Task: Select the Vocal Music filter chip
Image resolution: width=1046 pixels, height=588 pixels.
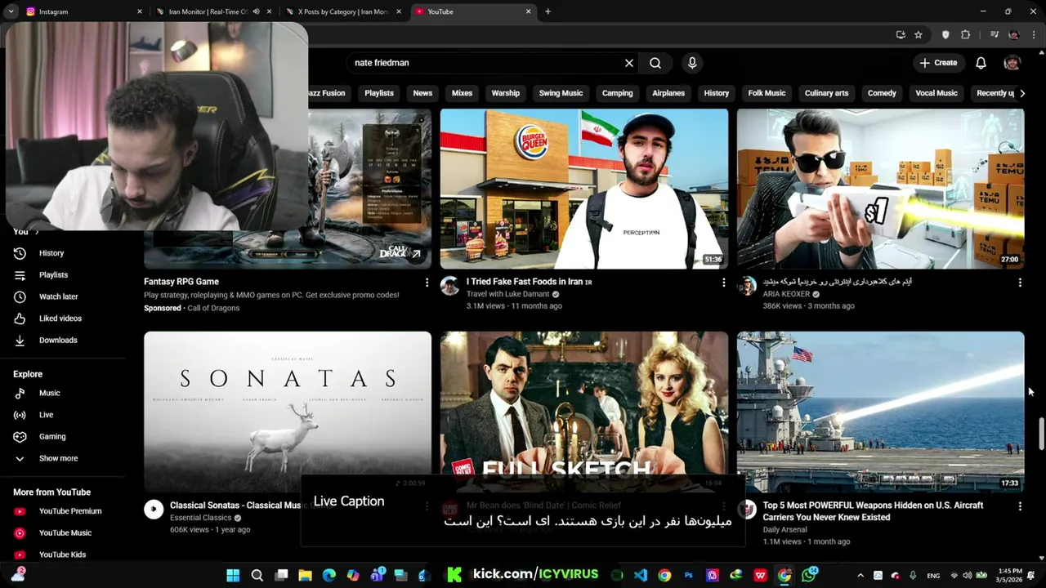Action: tap(936, 93)
